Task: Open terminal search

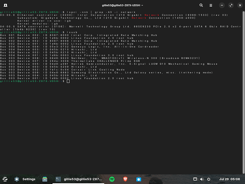Action: pyautogui.click(x=201, y=5)
